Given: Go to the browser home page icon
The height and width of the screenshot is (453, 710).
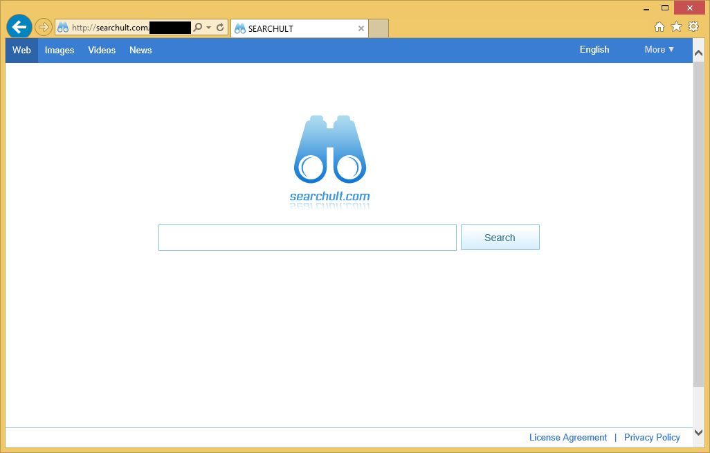Looking at the screenshot, I should click(x=659, y=27).
